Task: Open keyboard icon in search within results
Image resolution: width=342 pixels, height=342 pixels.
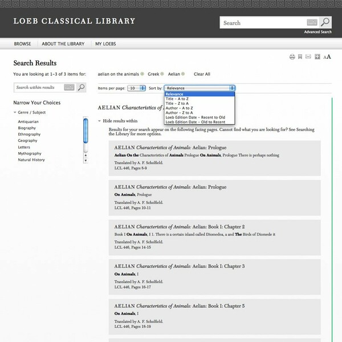Action: click(69, 87)
